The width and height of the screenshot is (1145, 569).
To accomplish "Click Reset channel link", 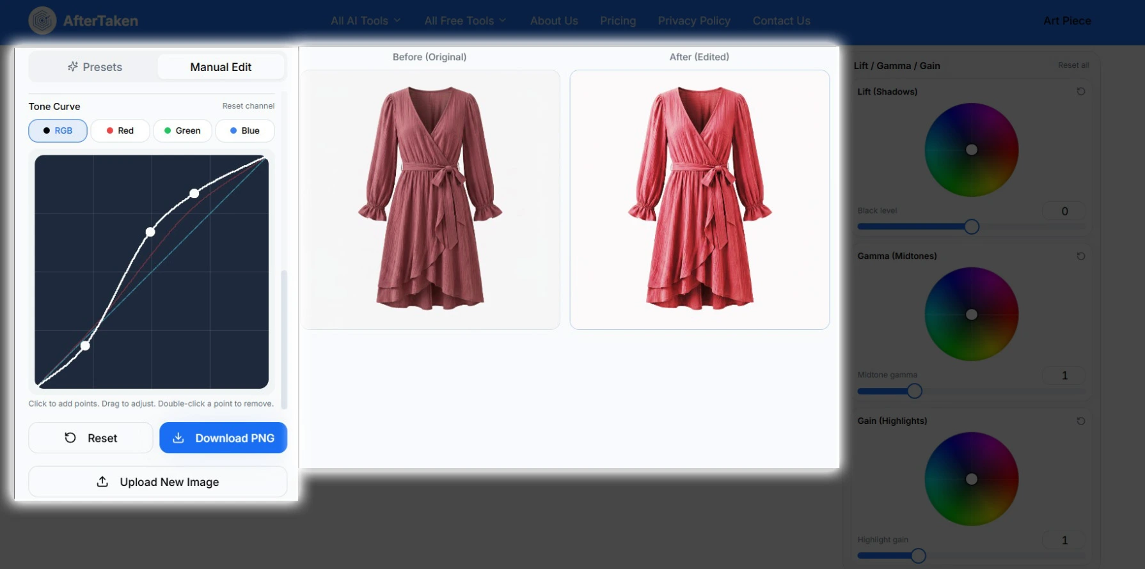I will [248, 105].
